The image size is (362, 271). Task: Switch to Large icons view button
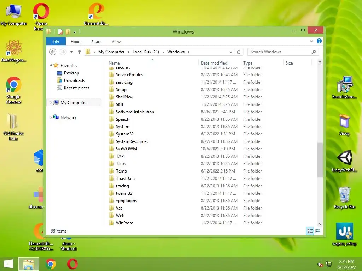point(318,231)
